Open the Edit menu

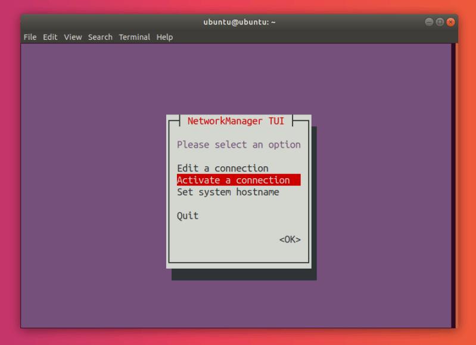click(x=50, y=37)
